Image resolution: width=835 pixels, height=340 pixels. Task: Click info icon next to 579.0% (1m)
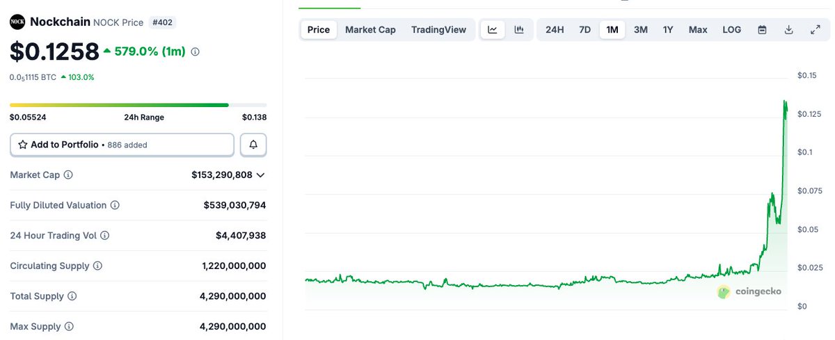coord(196,51)
